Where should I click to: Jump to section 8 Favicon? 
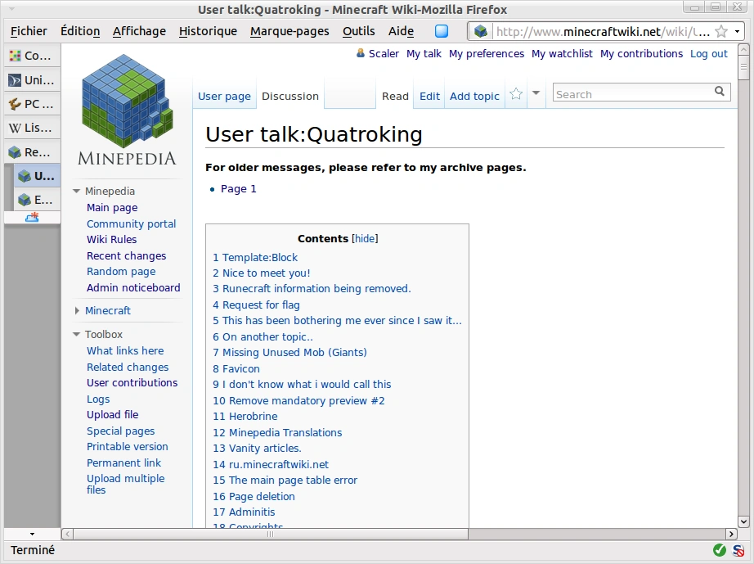[x=236, y=369]
